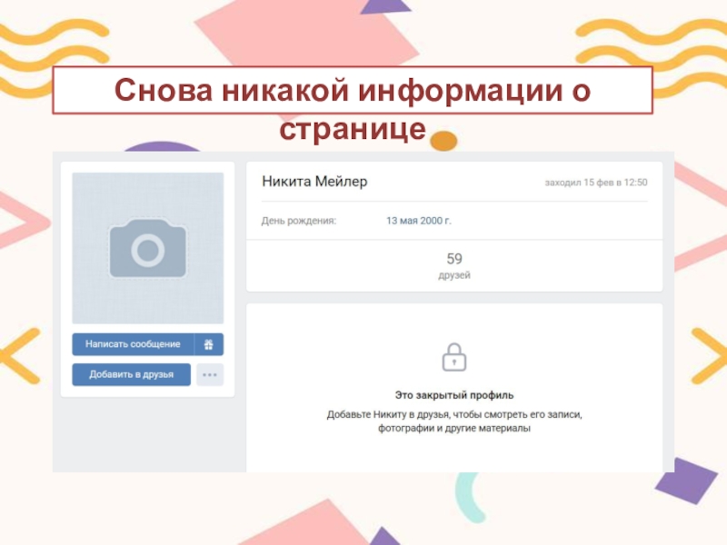The height and width of the screenshot is (545, 727).
Task: Open the 59 друзей friends counter
Action: tap(453, 265)
